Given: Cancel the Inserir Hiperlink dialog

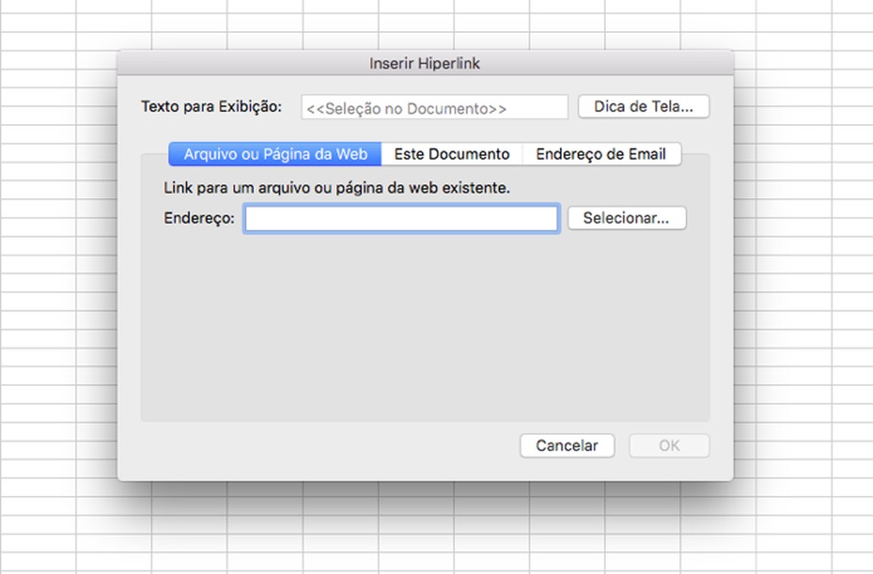Looking at the screenshot, I should coord(567,445).
